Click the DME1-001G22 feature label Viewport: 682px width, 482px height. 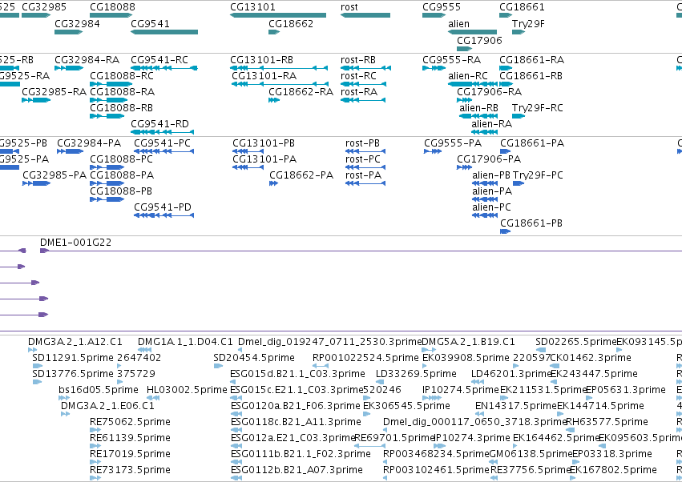(x=75, y=243)
